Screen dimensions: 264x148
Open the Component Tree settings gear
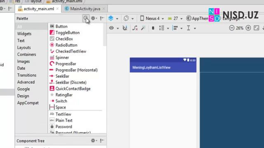click(x=94, y=141)
